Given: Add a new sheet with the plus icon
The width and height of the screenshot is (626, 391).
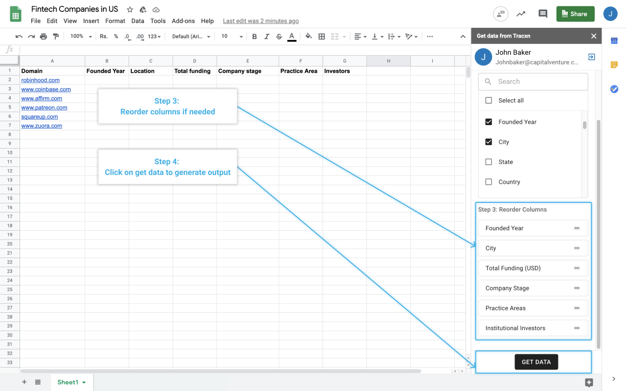Looking at the screenshot, I should click(24, 382).
